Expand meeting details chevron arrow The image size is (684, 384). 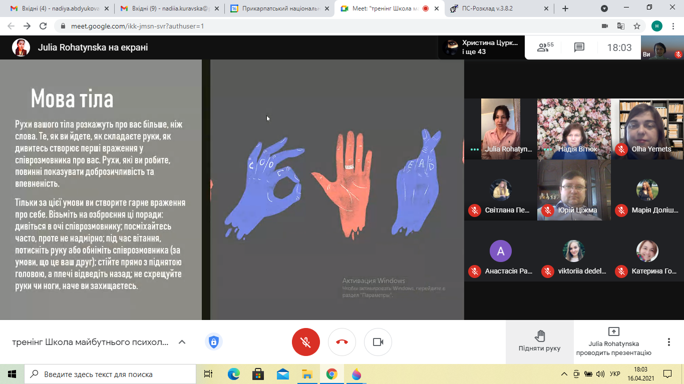pyautogui.click(x=182, y=342)
